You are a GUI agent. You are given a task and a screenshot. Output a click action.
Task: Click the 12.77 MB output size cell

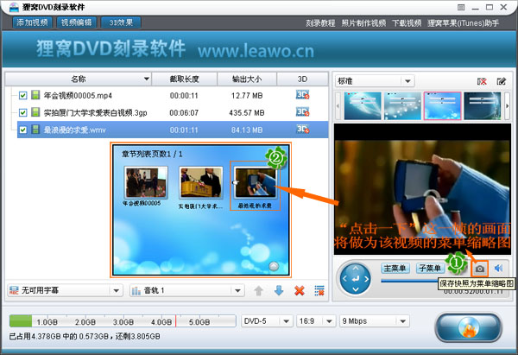247,96
